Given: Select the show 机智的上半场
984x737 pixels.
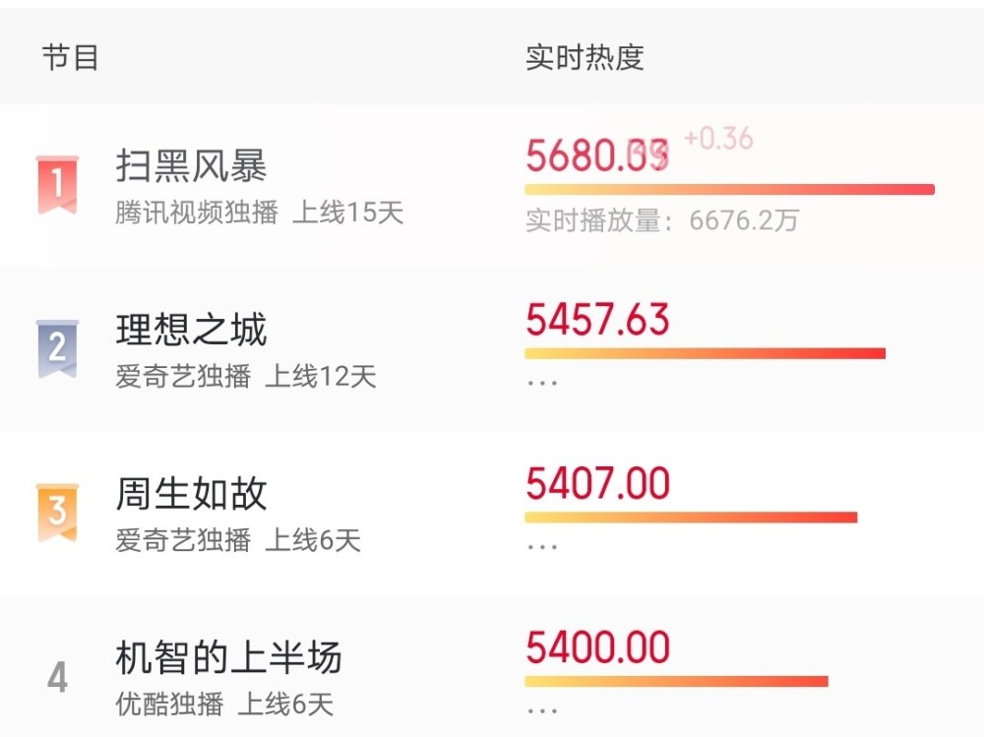Looking at the screenshot, I should coord(228,657).
